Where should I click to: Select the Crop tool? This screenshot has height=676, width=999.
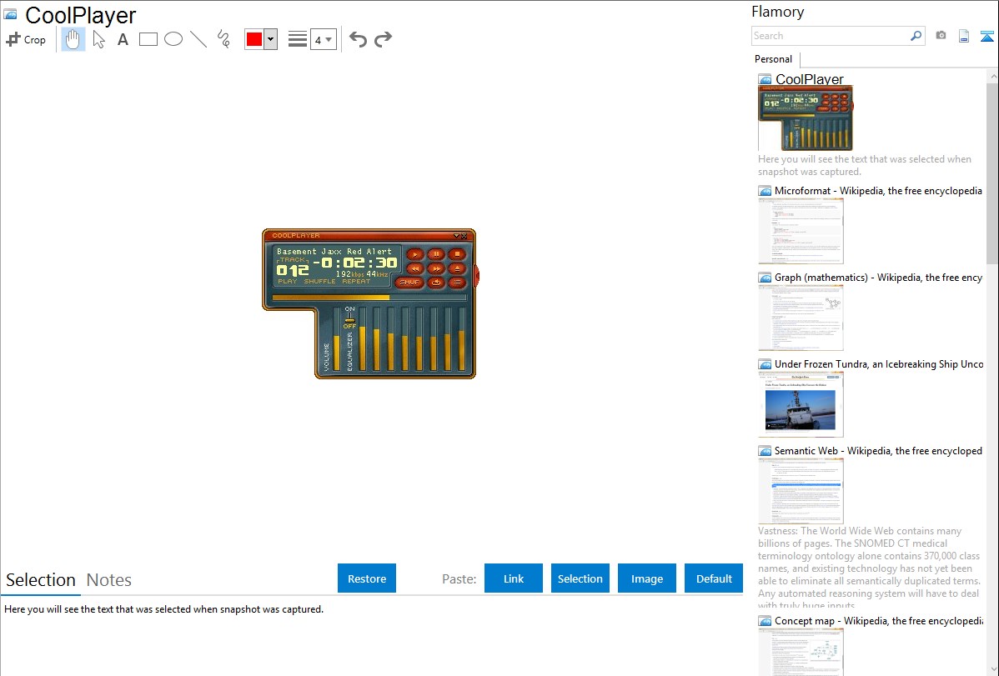click(26, 39)
